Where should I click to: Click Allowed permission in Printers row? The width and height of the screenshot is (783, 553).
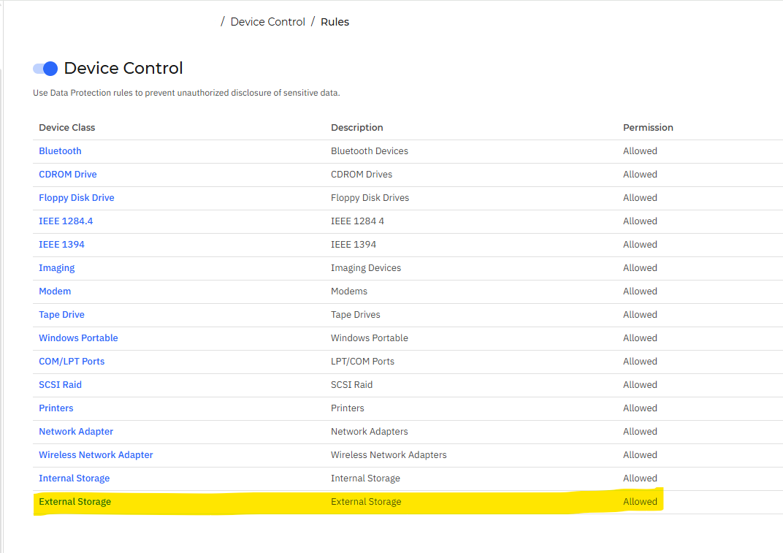tap(640, 408)
